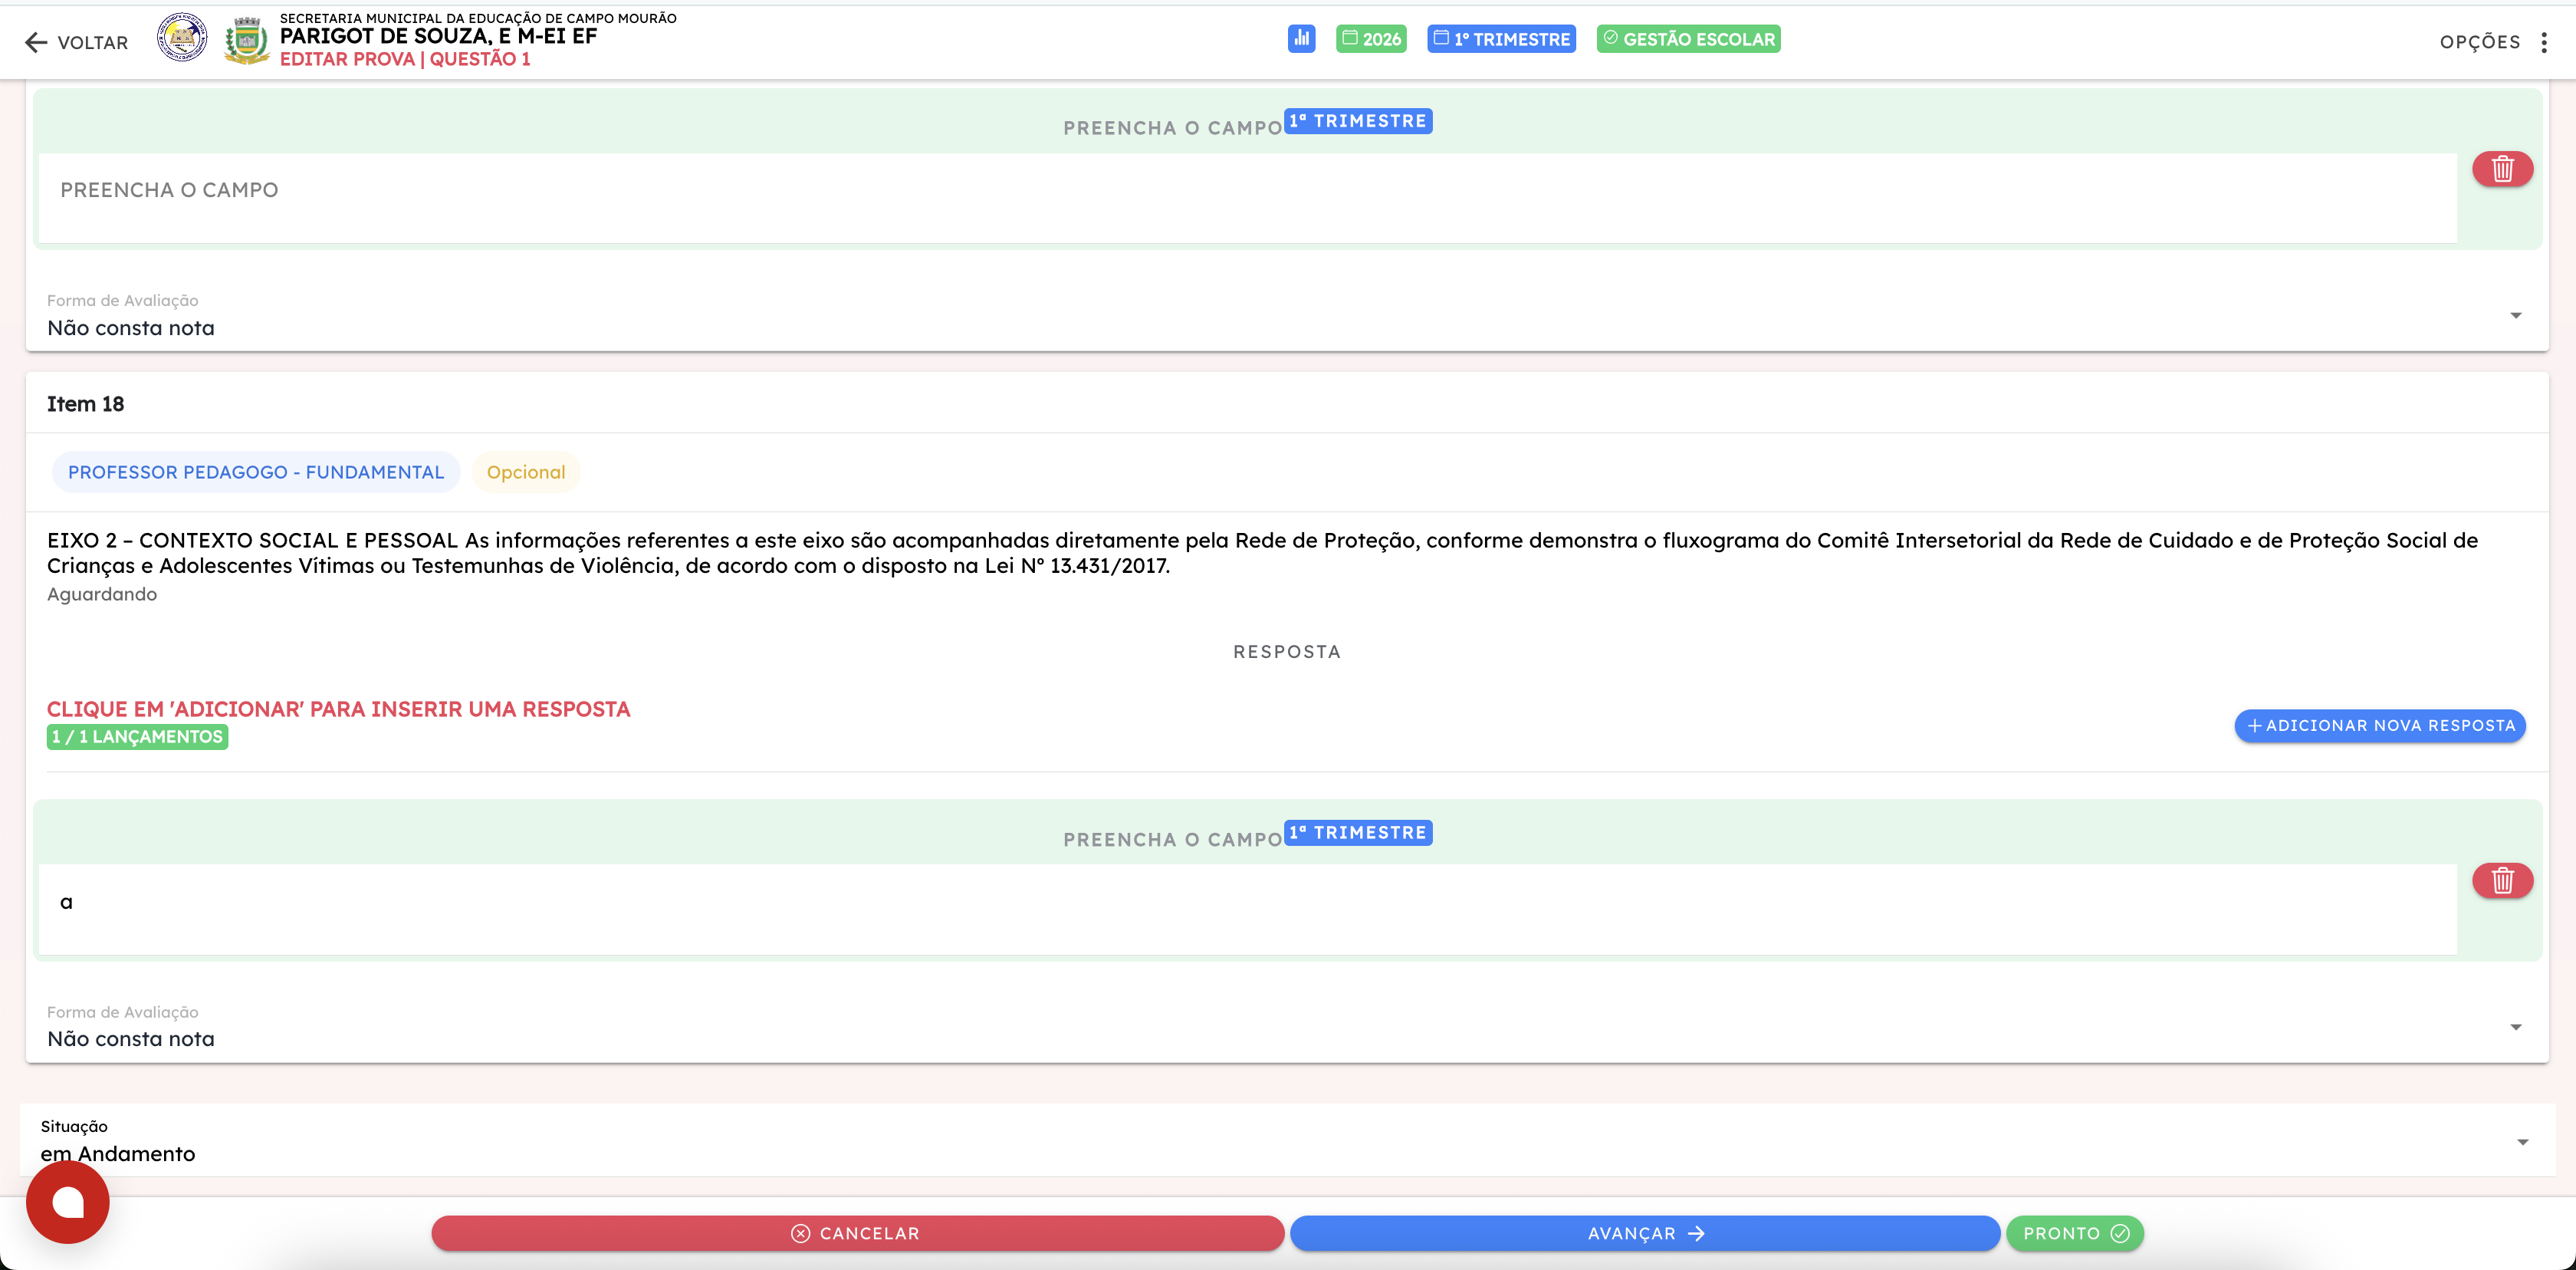2576x1270 pixels.
Task: Open the red chat bubble widget
Action: 68,1201
